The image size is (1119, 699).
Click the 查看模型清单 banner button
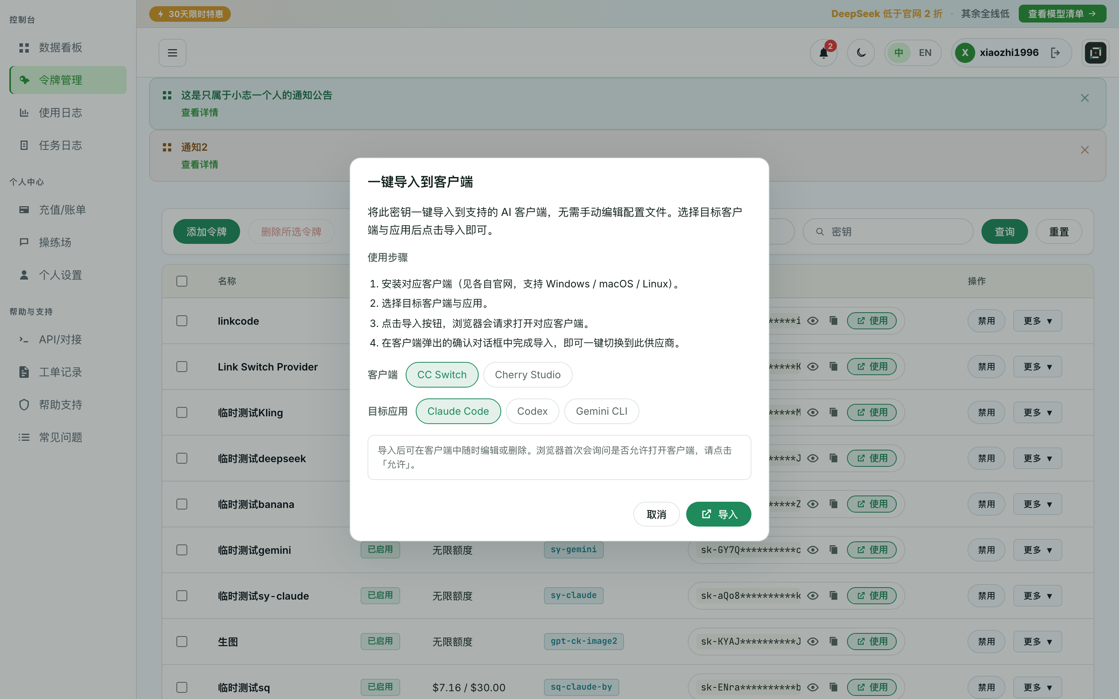tap(1062, 14)
